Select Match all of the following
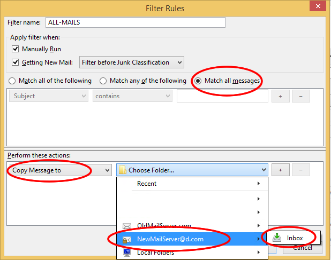Screen dimensions: 331x260 tap(12, 81)
